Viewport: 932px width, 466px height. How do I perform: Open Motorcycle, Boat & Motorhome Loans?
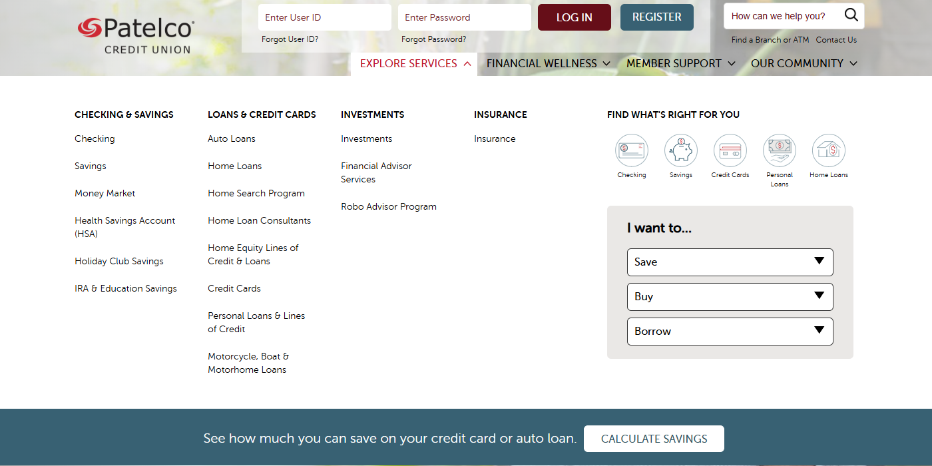coord(248,363)
